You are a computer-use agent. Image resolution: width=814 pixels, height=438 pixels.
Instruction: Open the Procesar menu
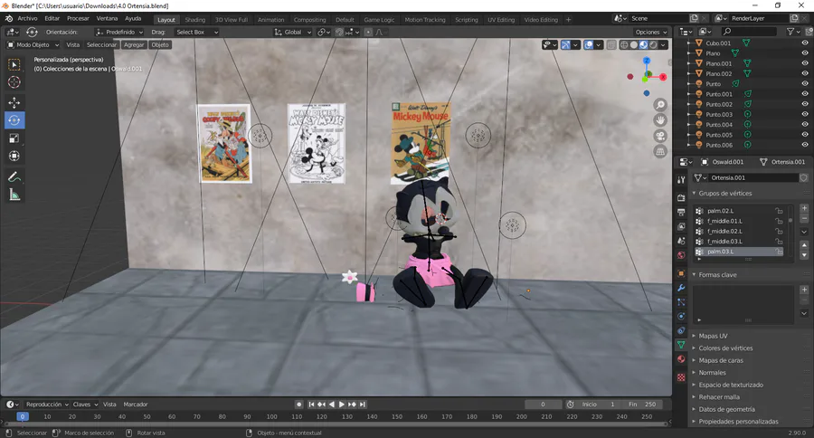click(x=78, y=19)
